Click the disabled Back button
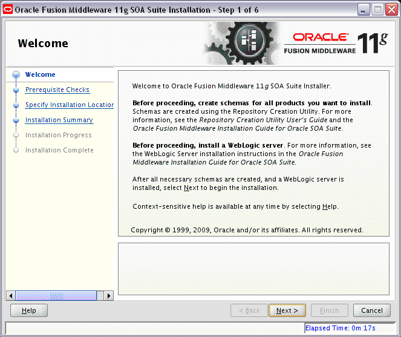The image size is (401, 337). pyautogui.click(x=249, y=310)
